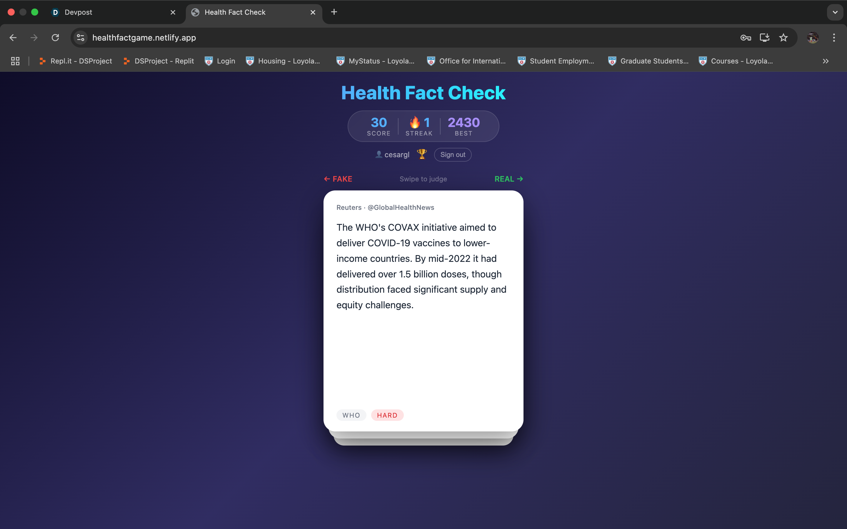Go back to previous page
Image resolution: width=847 pixels, height=529 pixels.
click(13, 38)
